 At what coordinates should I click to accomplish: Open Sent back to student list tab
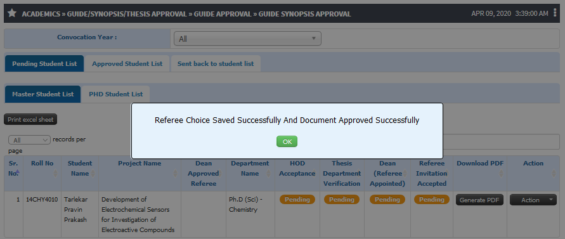pyautogui.click(x=216, y=63)
